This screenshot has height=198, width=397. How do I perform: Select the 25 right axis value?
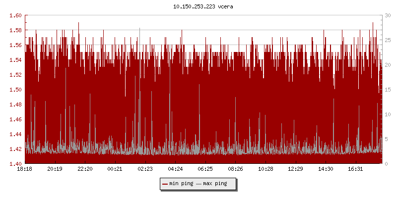pyautogui.click(x=387, y=40)
